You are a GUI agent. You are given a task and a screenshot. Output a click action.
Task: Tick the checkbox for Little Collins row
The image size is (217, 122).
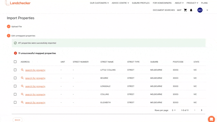[15, 70]
